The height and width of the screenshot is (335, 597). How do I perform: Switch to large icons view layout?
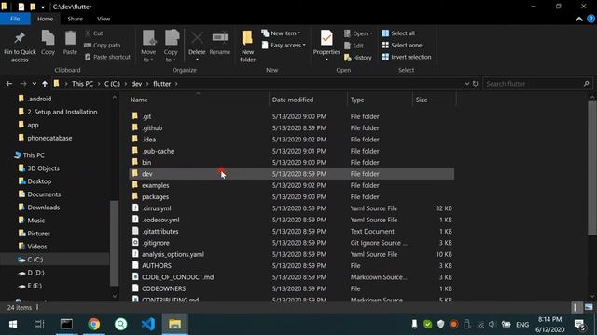pos(589,307)
